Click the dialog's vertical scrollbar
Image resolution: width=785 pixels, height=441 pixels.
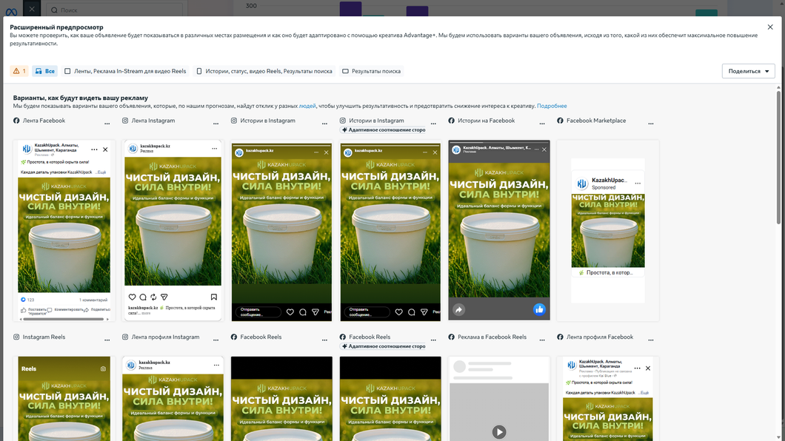[778, 158]
